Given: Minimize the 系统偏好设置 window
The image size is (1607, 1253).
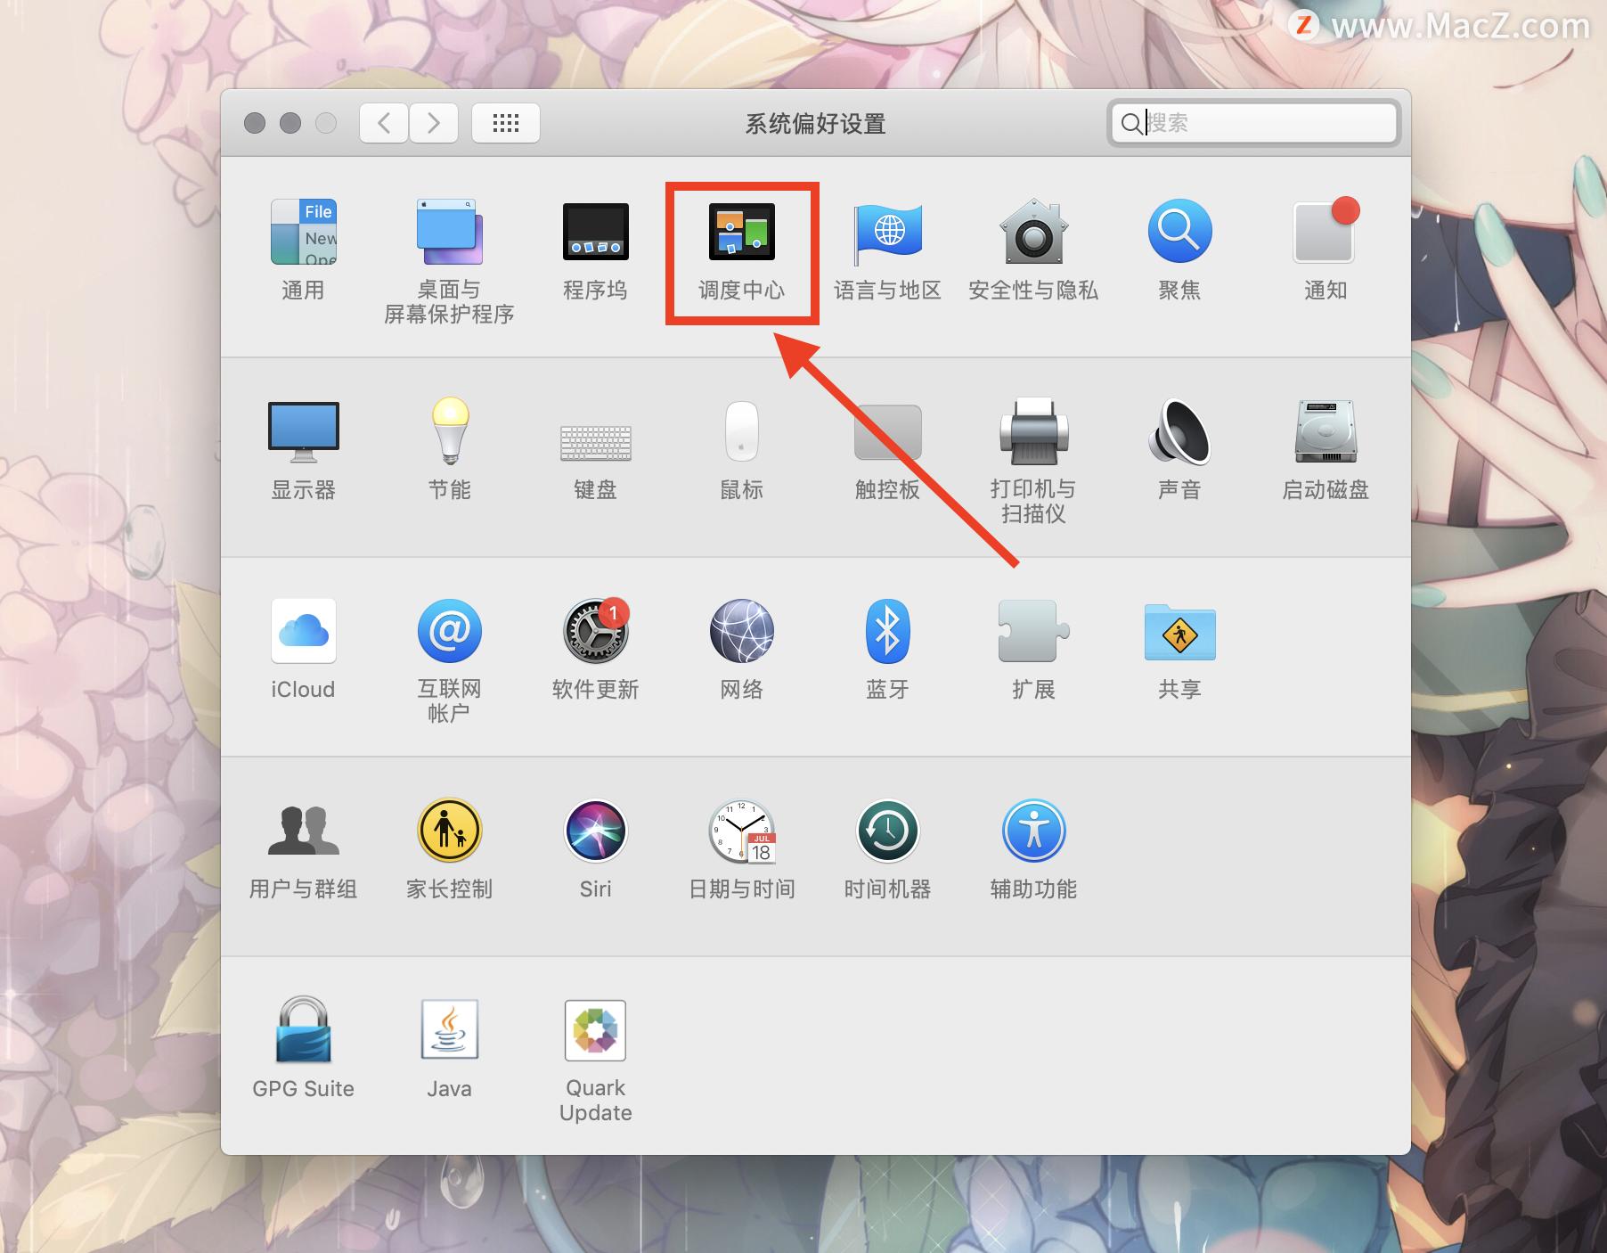Looking at the screenshot, I should click(x=290, y=123).
